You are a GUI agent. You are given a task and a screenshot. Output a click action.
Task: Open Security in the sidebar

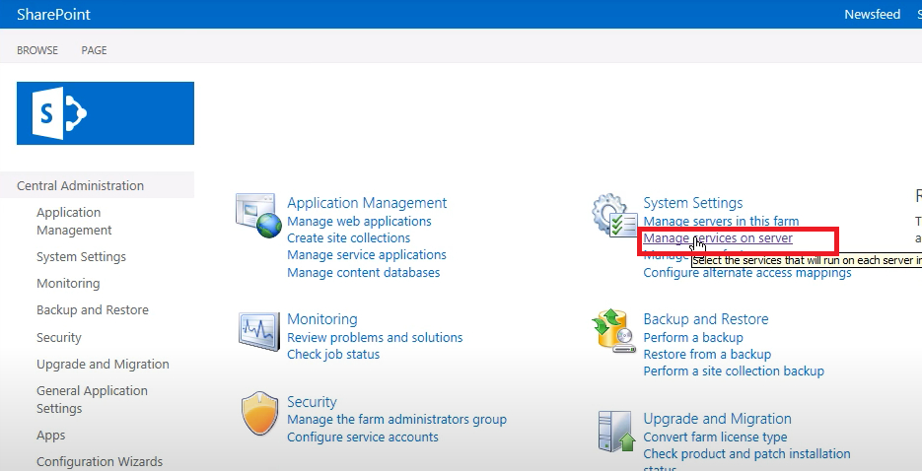tap(59, 338)
